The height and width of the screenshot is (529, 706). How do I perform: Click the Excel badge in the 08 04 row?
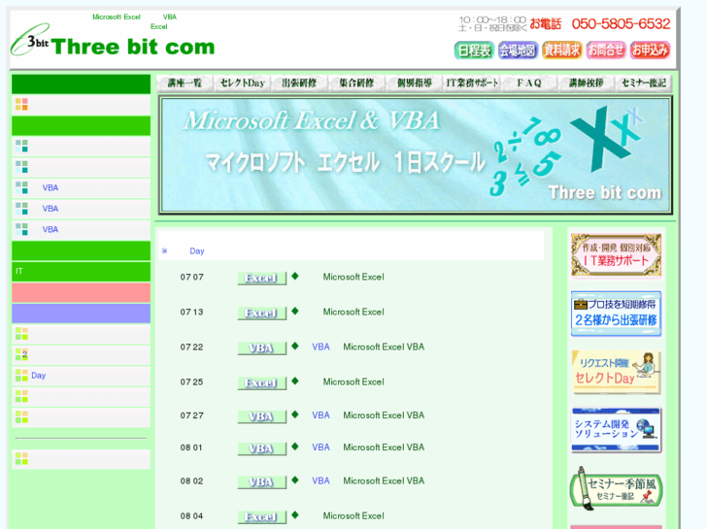click(x=261, y=517)
